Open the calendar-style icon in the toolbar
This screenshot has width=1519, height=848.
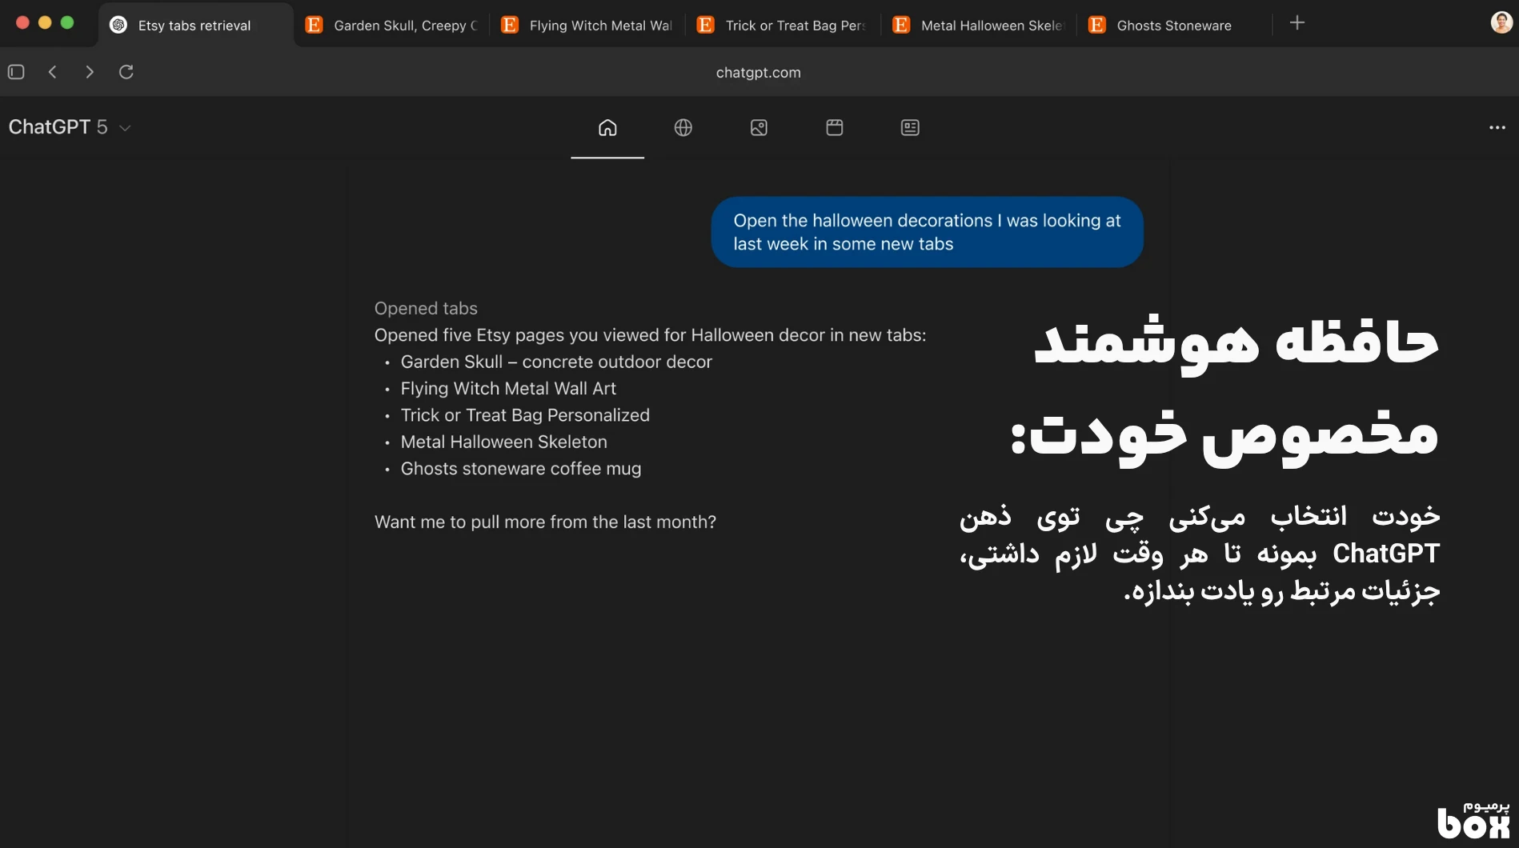click(x=834, y=128)
